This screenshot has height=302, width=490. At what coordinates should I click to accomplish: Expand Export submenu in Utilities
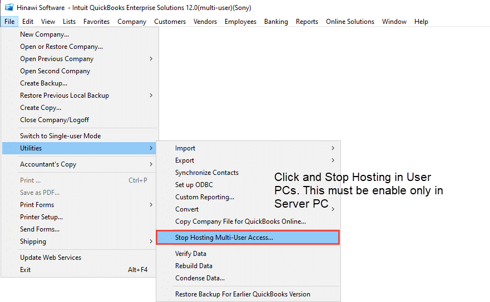[x=248, y=160]
